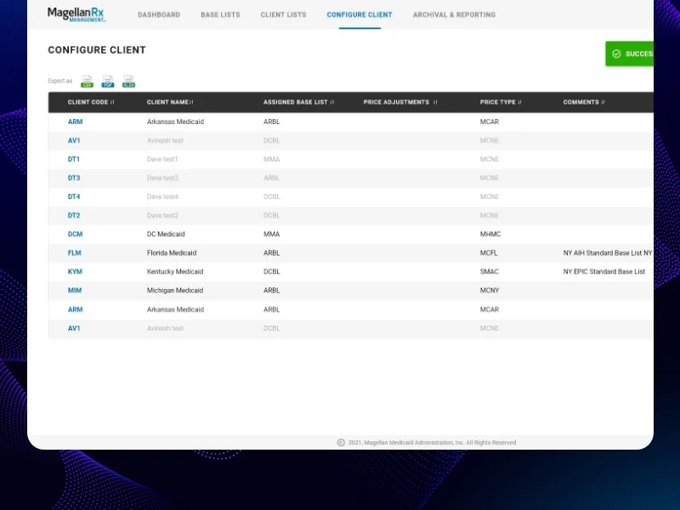Select the Dave test3 name cell
Viewport: 680px width, 510px height.
[x=162, y=178]
